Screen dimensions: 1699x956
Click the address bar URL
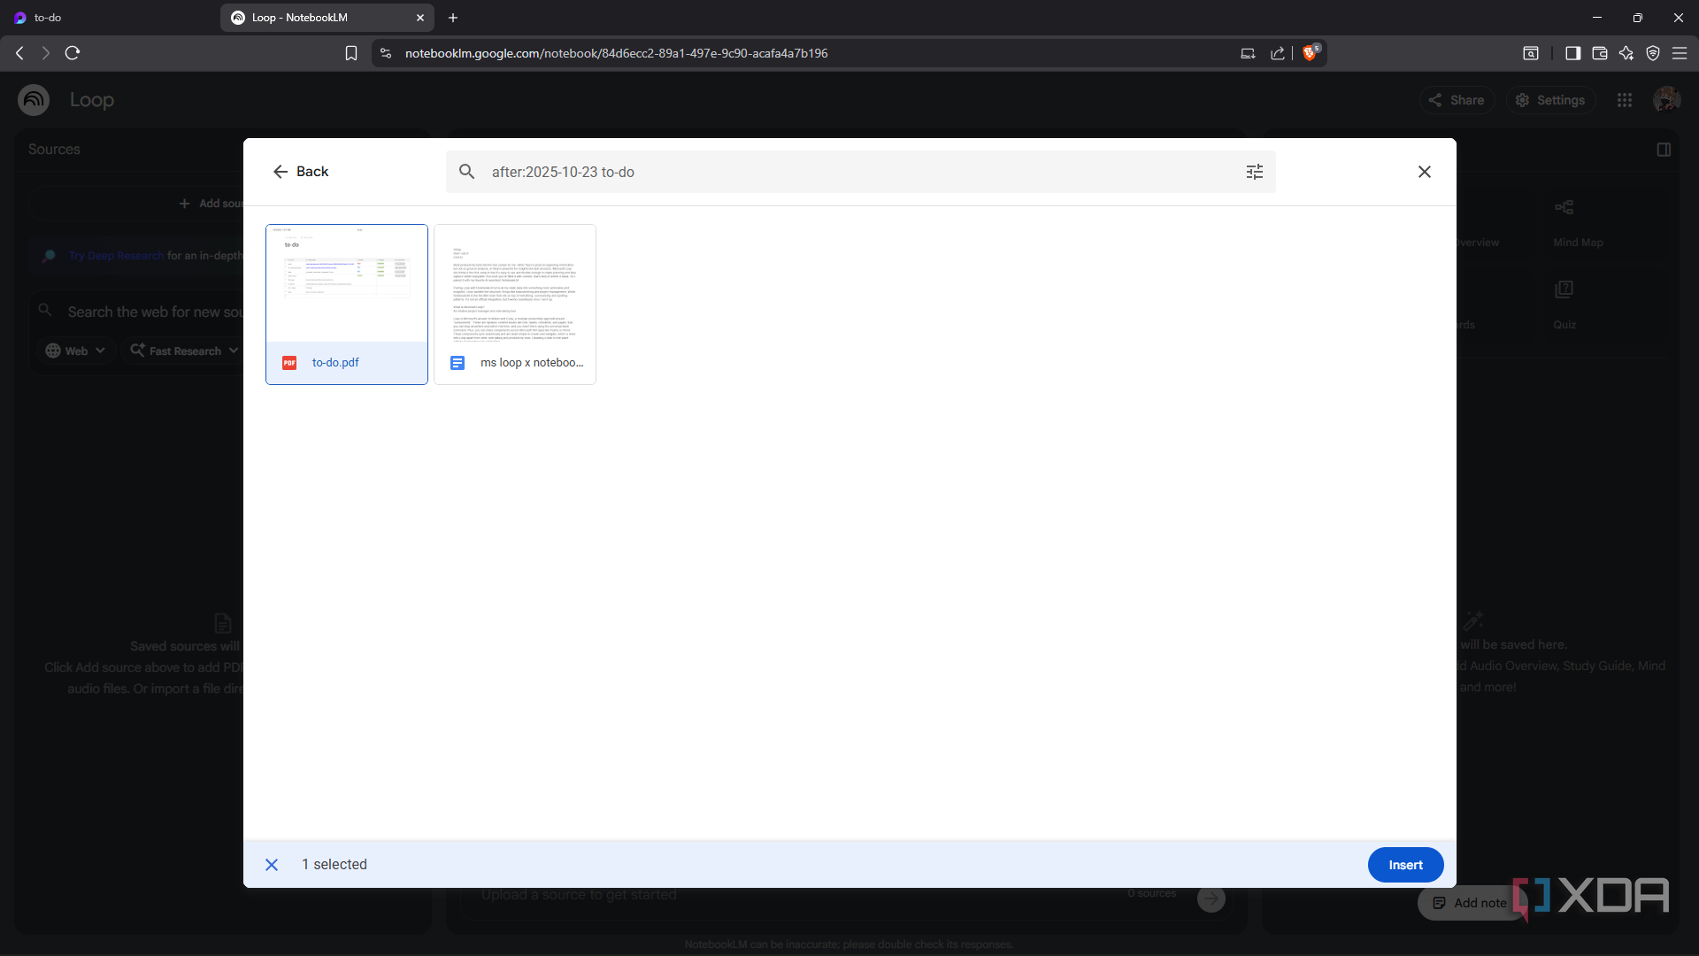tap(616, 53)
